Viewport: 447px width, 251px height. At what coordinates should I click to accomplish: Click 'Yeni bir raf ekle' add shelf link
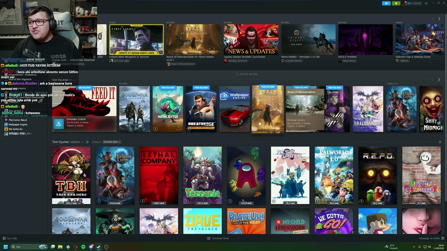click(x=247, y=74)
